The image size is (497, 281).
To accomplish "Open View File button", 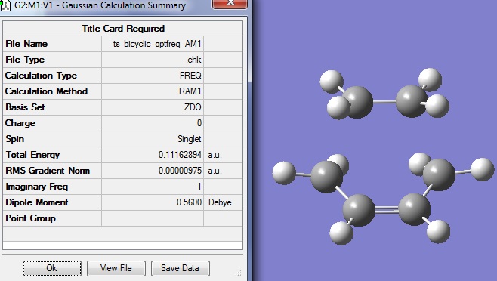I will pos(116,268).
